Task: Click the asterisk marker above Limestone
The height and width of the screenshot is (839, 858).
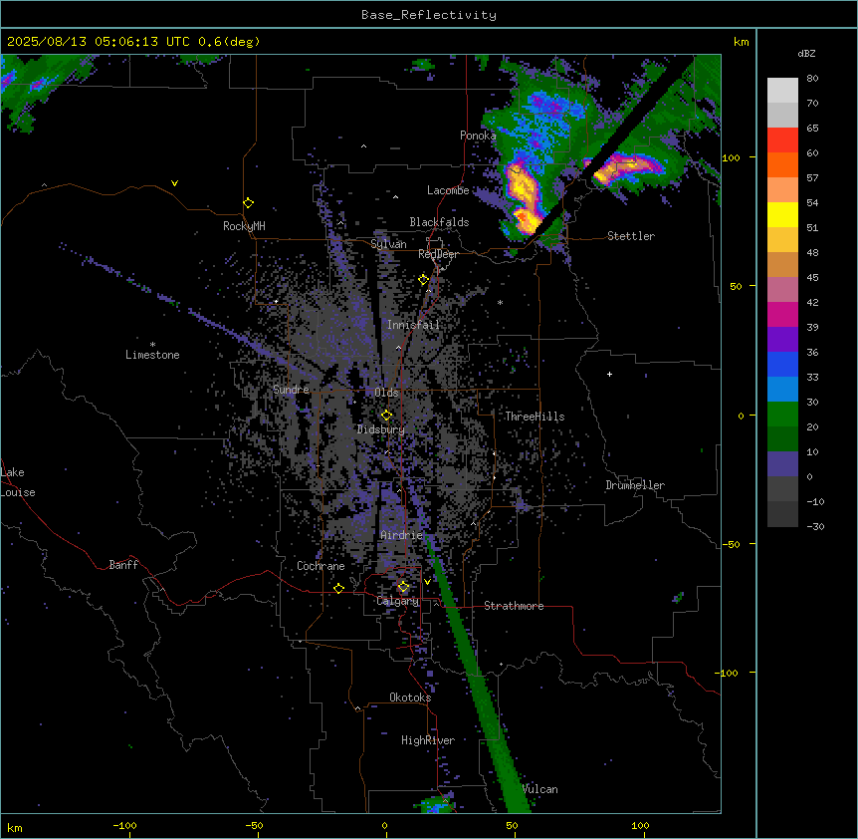Action: coord(152,345)
